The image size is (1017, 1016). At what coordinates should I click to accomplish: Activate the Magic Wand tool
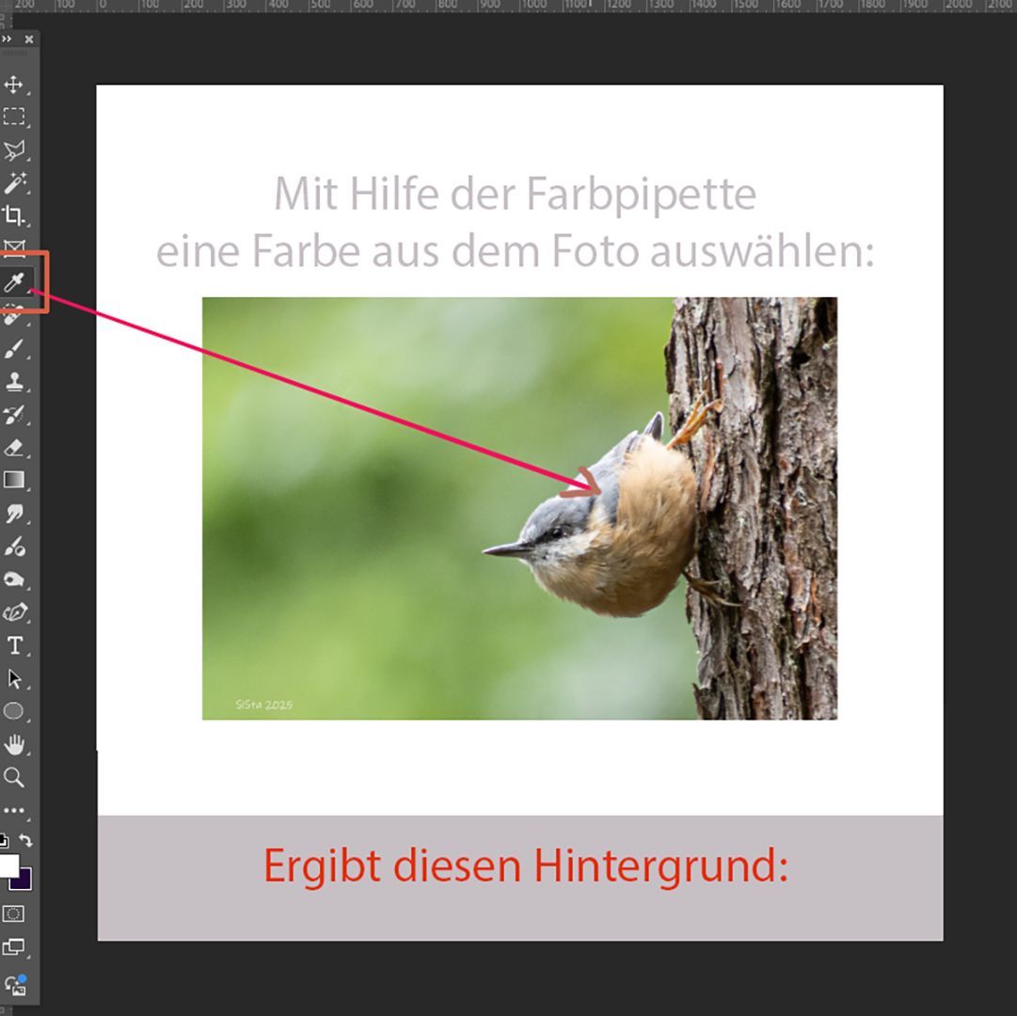[14, 183]
